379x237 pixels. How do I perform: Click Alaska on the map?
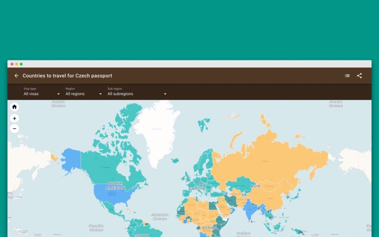point(70,160)
